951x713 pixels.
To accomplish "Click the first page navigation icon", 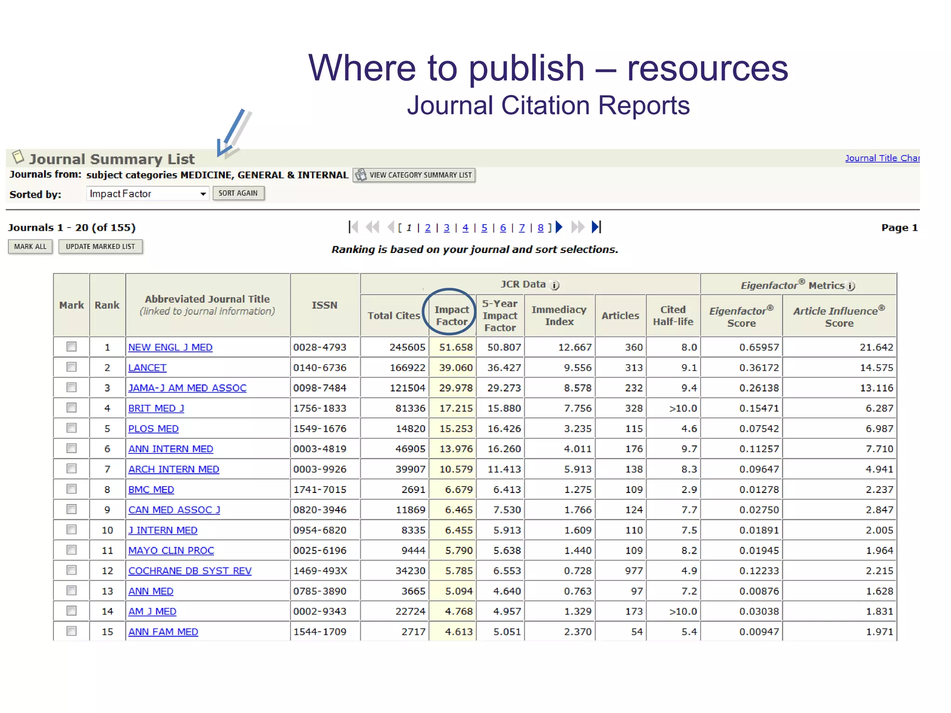I will click(x=353, y=227).
